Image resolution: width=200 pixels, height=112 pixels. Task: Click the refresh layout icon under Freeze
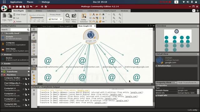tap(34, 63)
